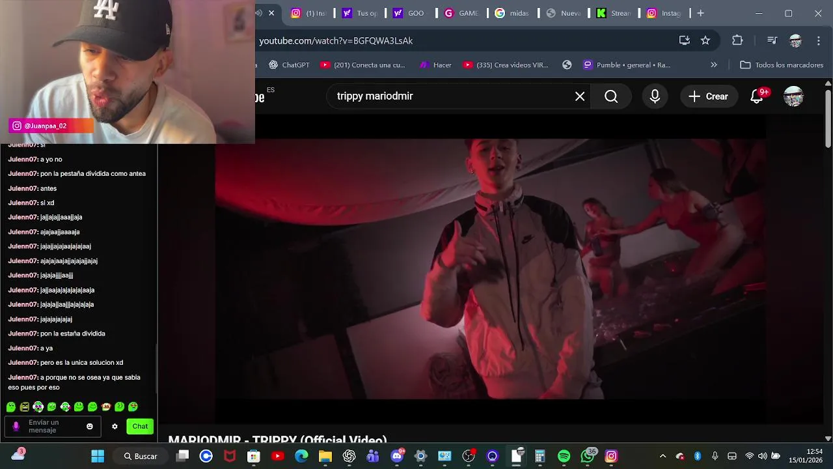This screenshot has height=469, width=833.
Task: Click the install app icon in address bar
Action: coord(684,40)
